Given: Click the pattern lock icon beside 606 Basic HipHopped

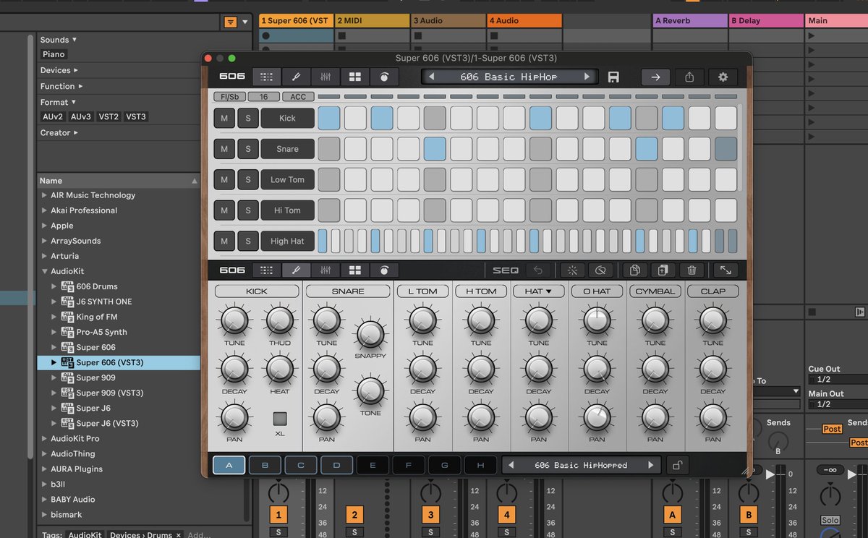Looking at the screenshot, I should point(677,465).
